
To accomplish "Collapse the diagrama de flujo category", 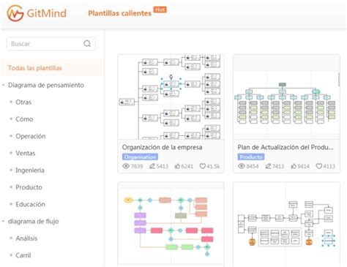I will coord(4,222).
